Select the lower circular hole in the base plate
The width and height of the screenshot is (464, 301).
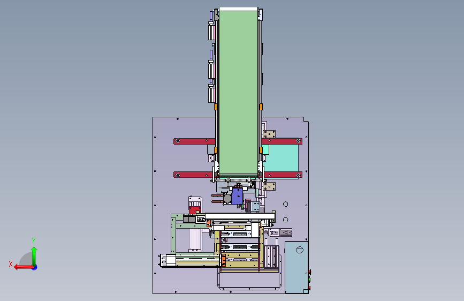pos(286,220)
